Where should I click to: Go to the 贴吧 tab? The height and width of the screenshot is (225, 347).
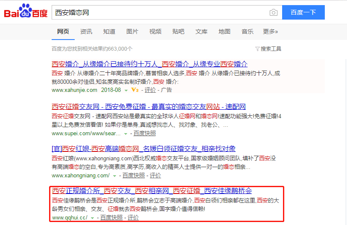pyautogui.click(x=178, y=31)
